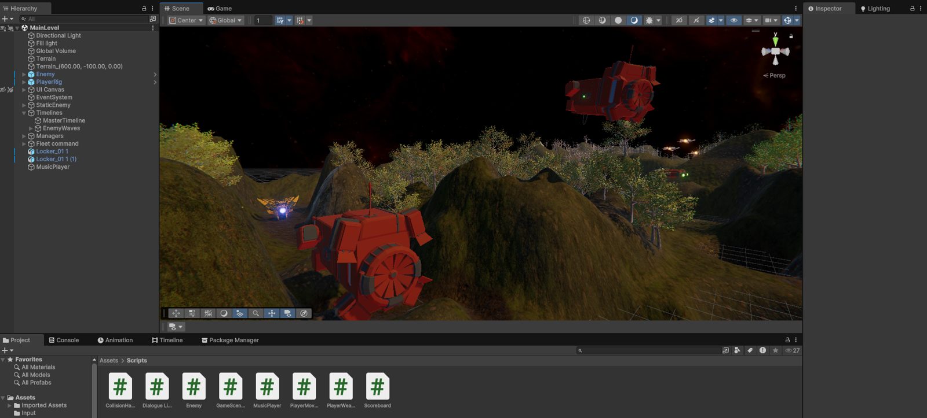Open grid snapping options dropdown arrow
Image resolution: width=927 pixels, height=418 pixels.
point(289,20)
